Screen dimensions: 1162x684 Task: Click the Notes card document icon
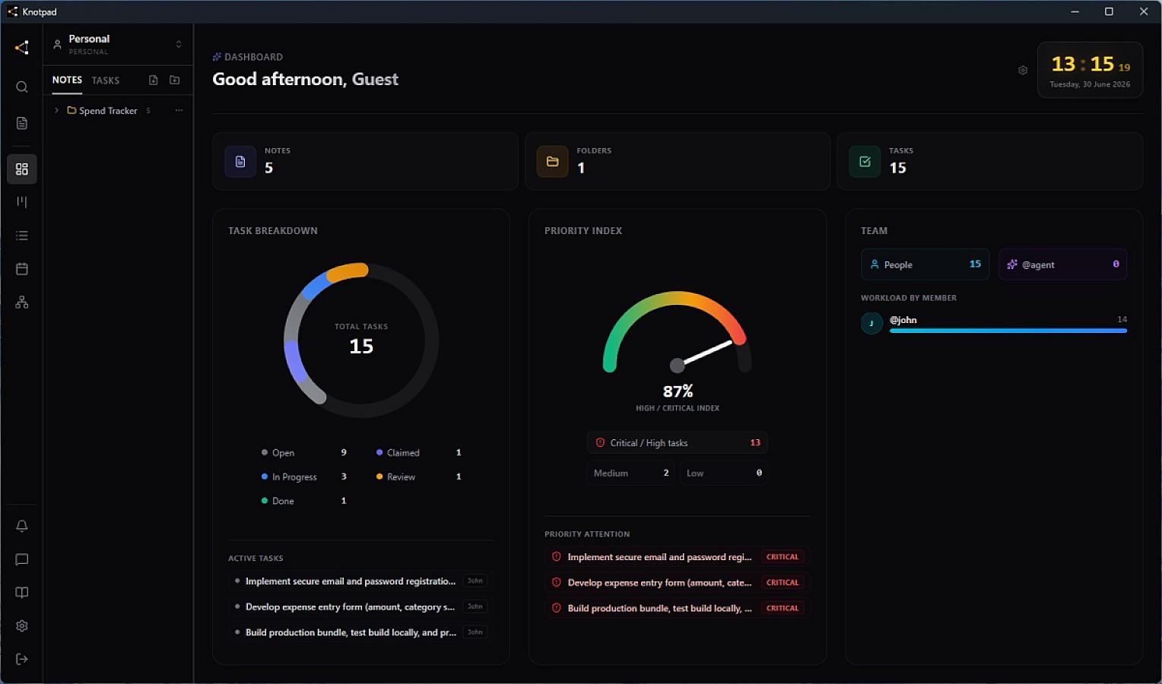pyautogui.click(x=240, y=161)
